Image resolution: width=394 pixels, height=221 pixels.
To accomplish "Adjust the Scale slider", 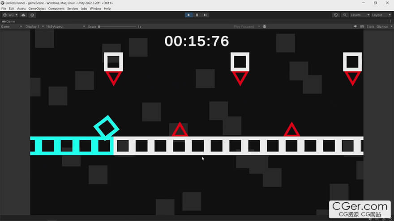I will point(118,26).
